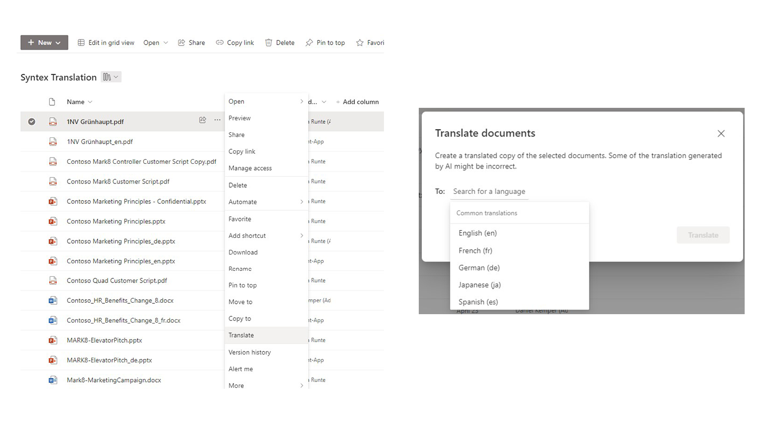Viewport: 768px width, 422px height.
Task: Open Contoso_HR_Benefits_Change_8_fr.docx
Action: [124, 320]
